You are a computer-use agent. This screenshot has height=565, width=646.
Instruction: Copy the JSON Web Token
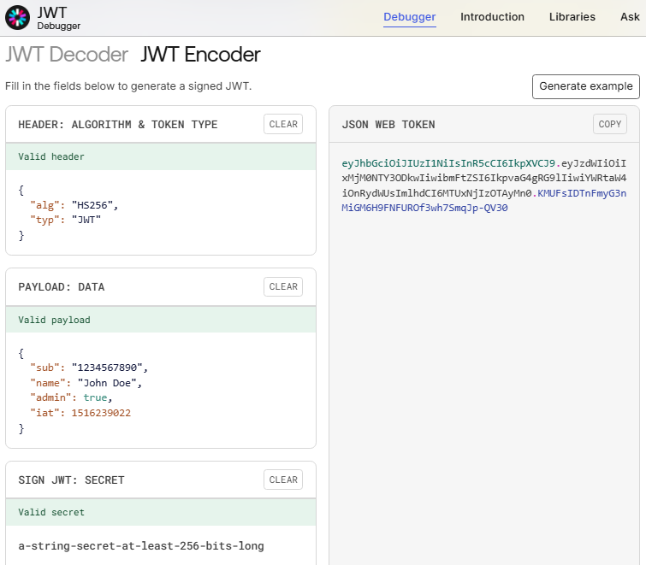coord(610,124)
